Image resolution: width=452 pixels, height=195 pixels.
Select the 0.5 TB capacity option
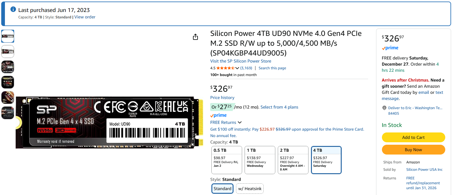(x=227, y=160)
